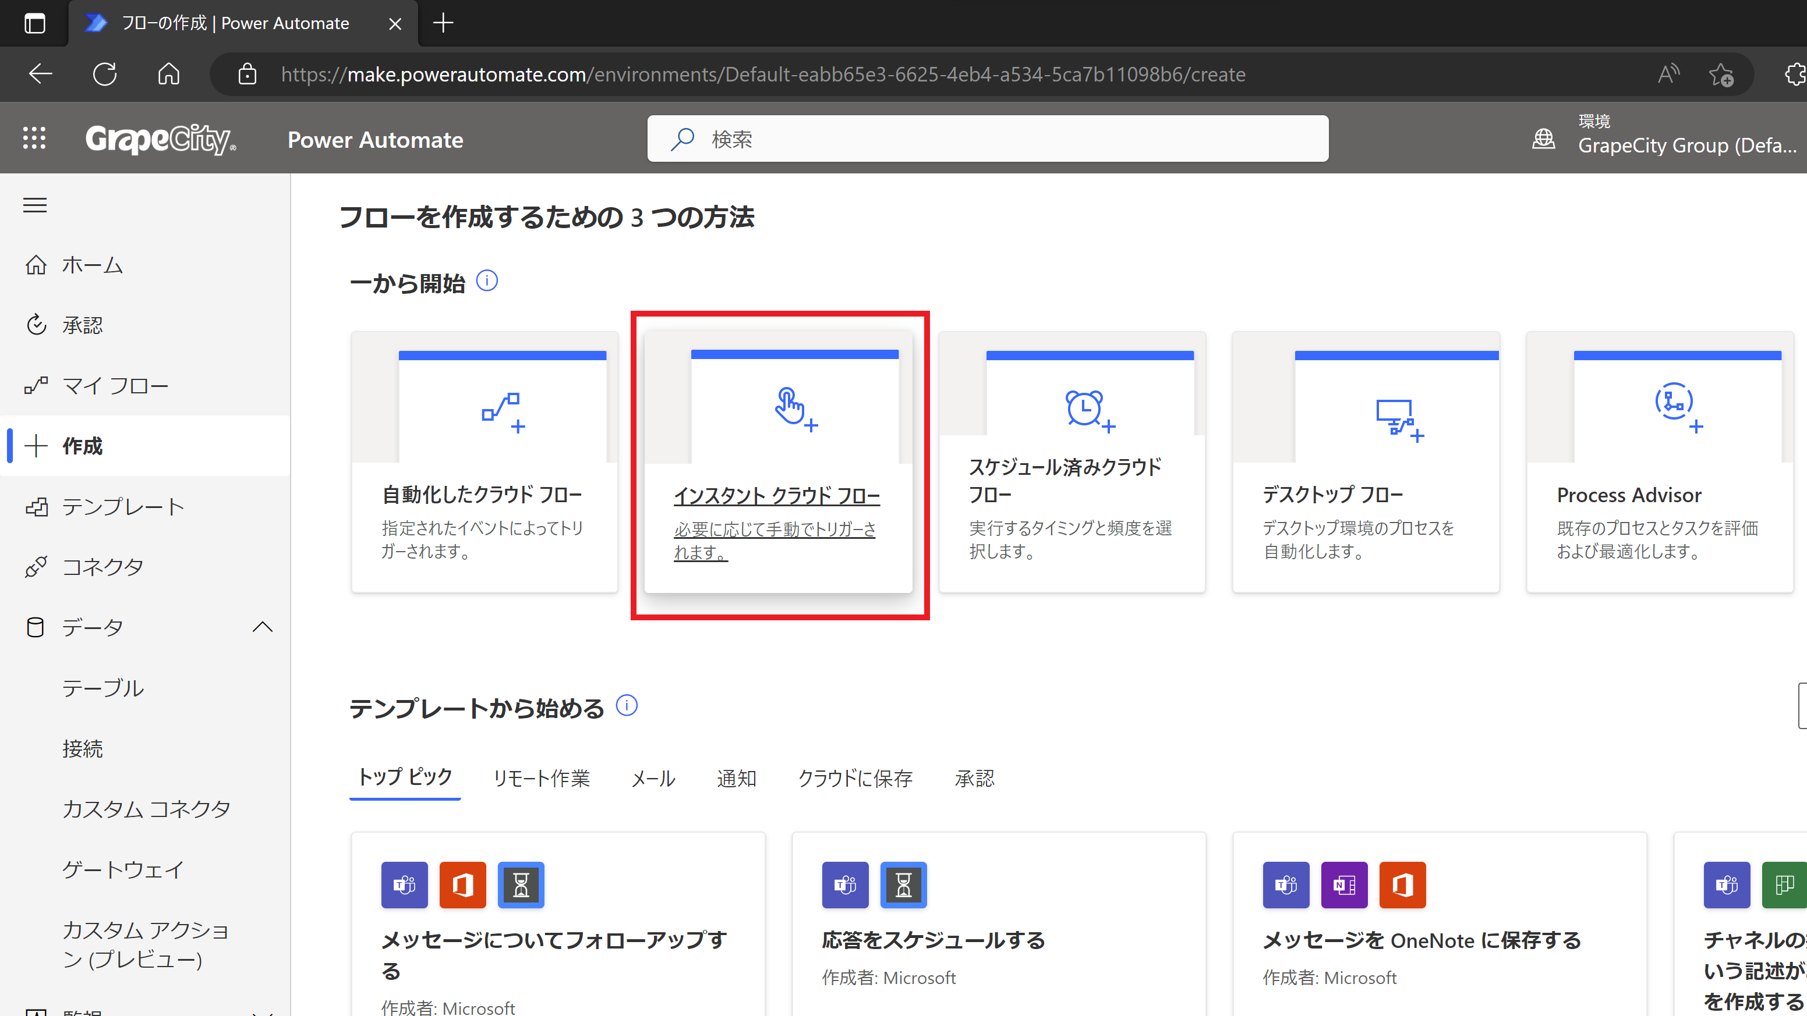Click the スケジュール済みクラウド フロー card title

1065,481
